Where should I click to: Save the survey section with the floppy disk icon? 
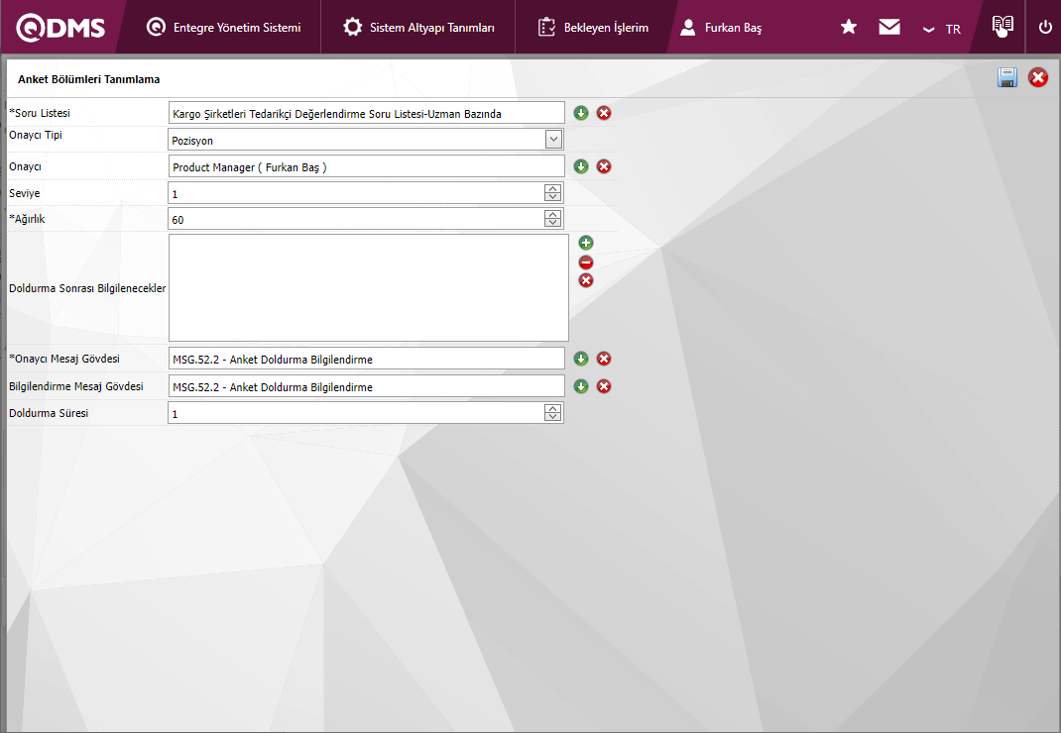(1007, 78)
